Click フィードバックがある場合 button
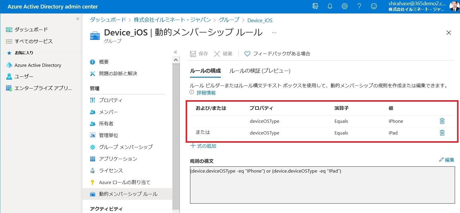This screenshot has width=460, height=213. pyautogui.click(x=277, y=54)
